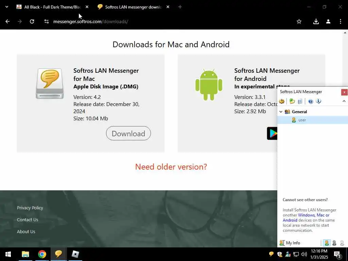Follow the Android link in Messenger hint
The height and width of the screenshot is (261, 348).
(x=290, y=220)
